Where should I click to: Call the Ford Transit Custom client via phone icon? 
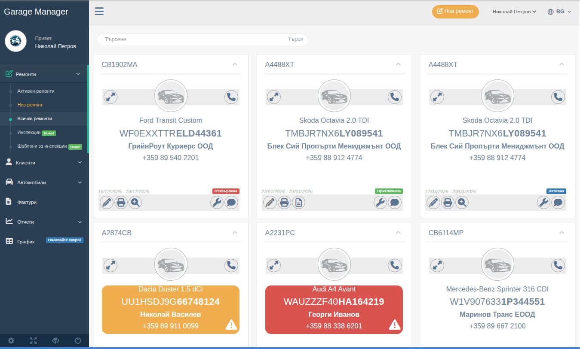click(231, 97)
